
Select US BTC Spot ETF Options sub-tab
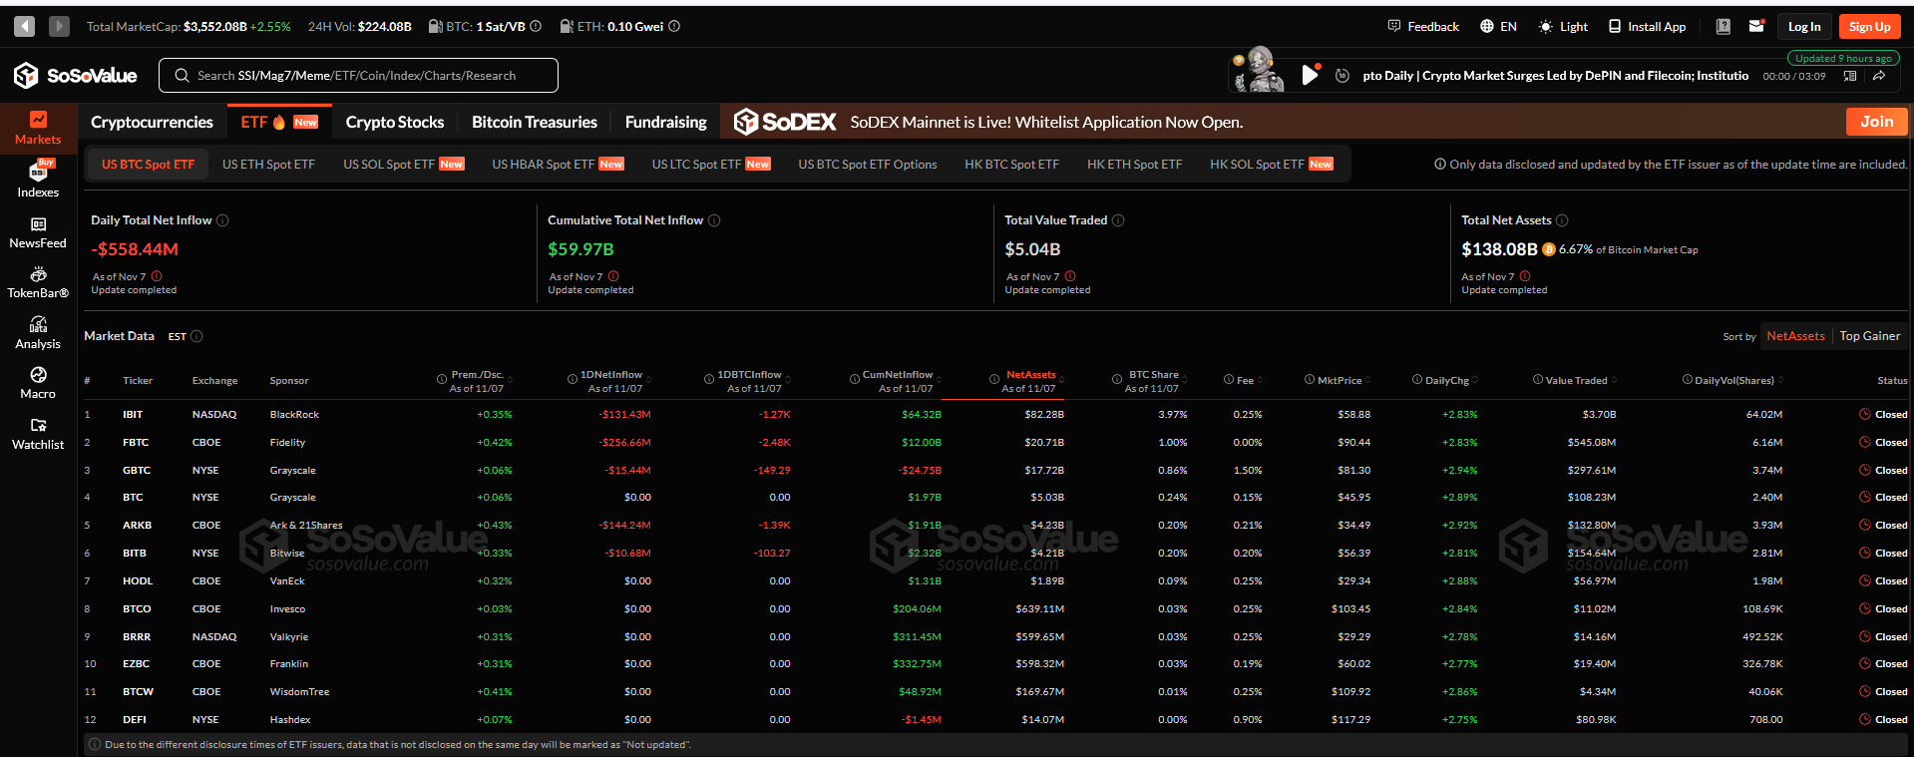(868, 164)
